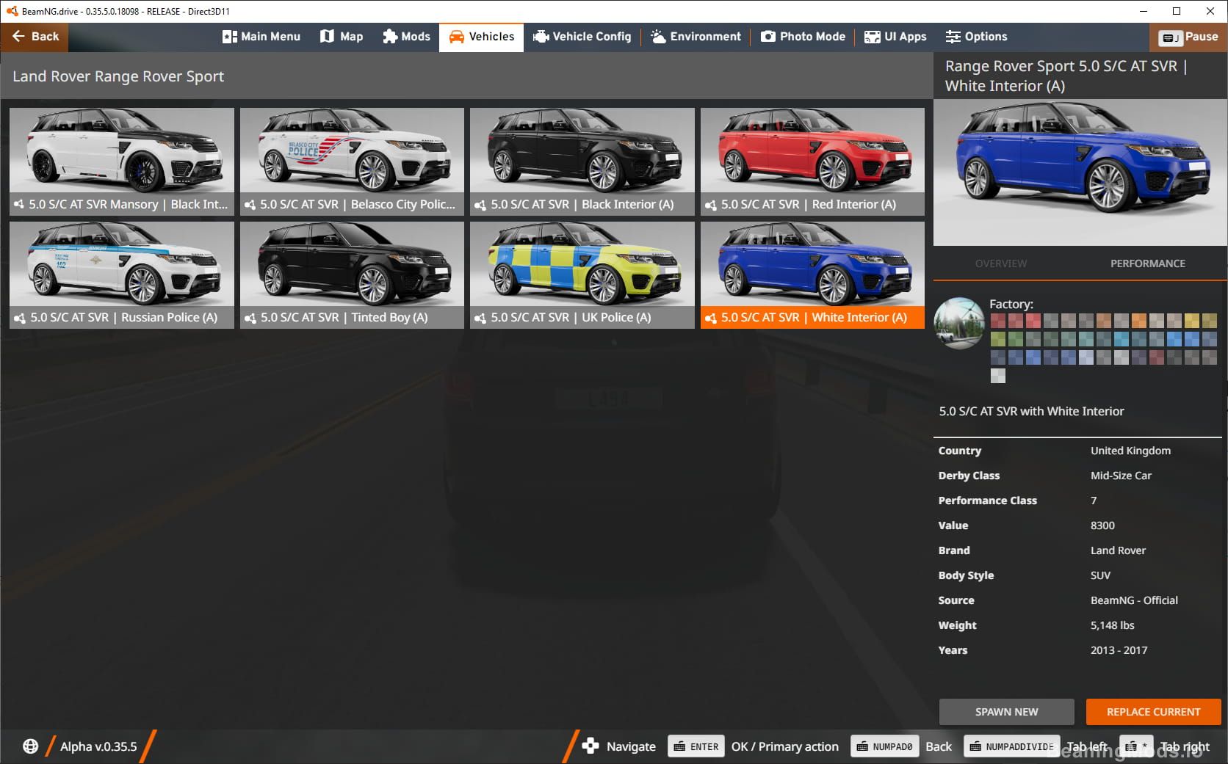
Task: Click the globe language icon
Action: pyautogui.click(x=30, y=746)
